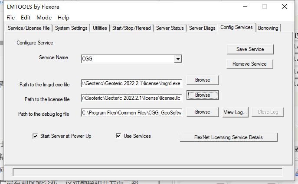Open the Mode menu

pyautogui.click(x=44, y=18)
